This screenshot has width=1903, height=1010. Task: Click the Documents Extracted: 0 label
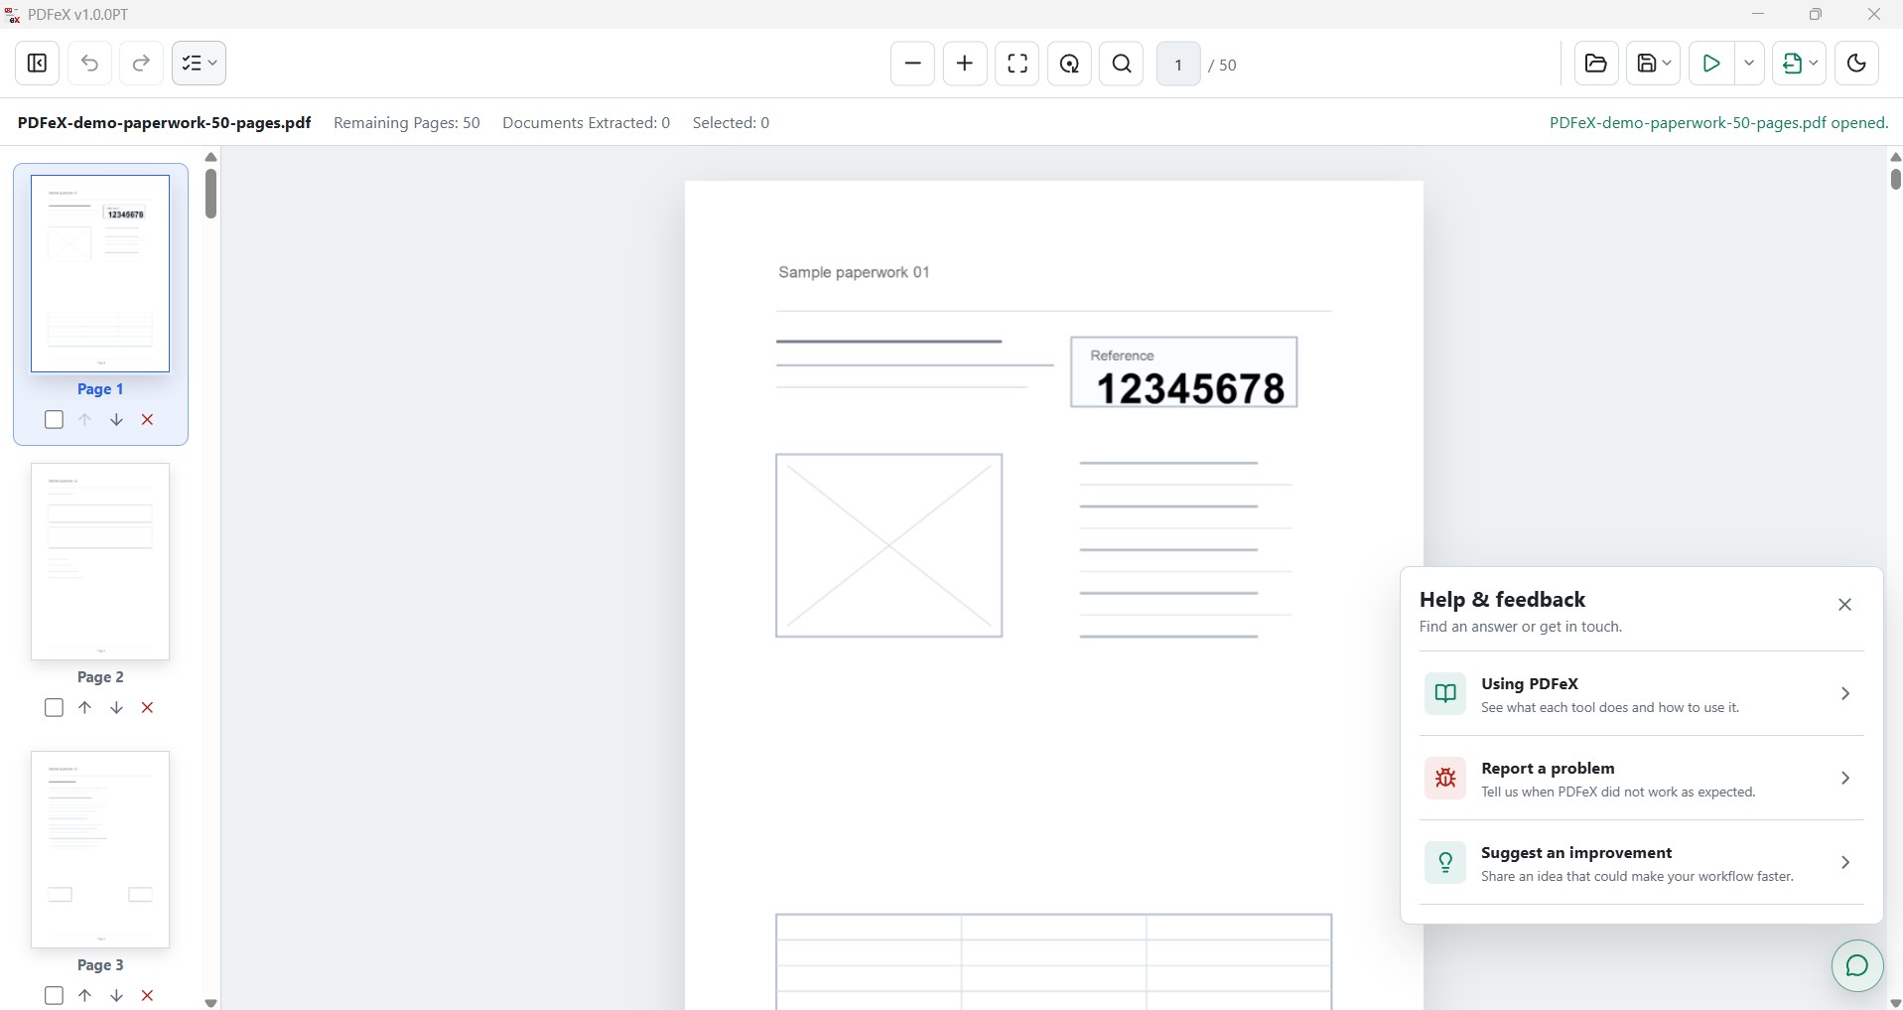click(586, 123)
